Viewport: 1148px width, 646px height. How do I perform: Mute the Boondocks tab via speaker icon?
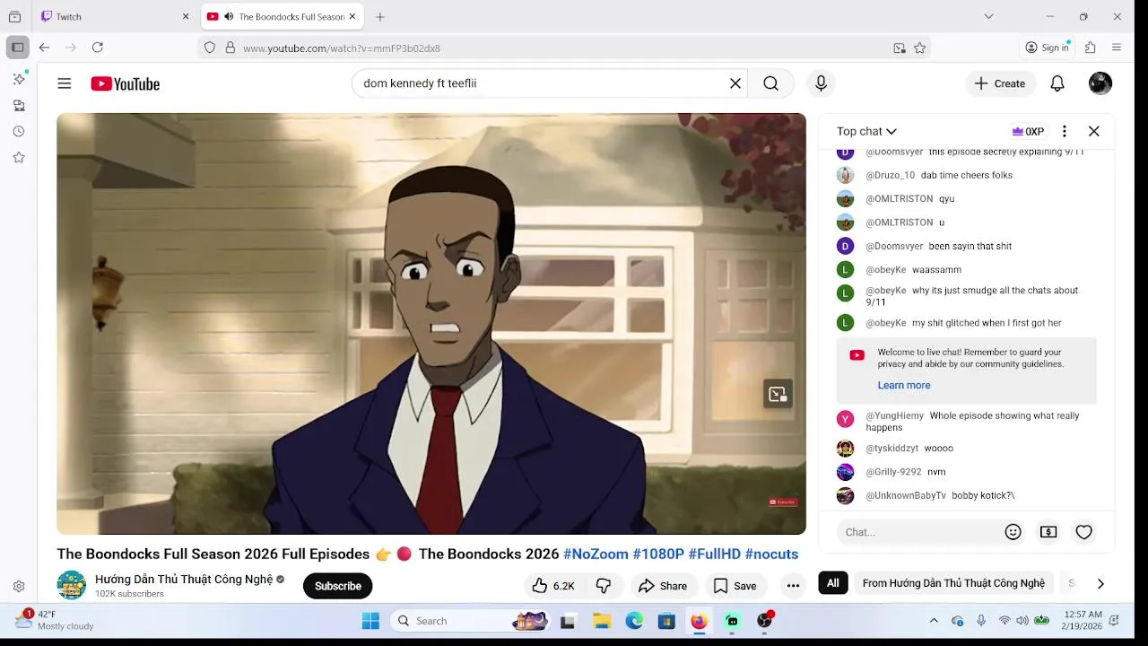pos(229,16)
